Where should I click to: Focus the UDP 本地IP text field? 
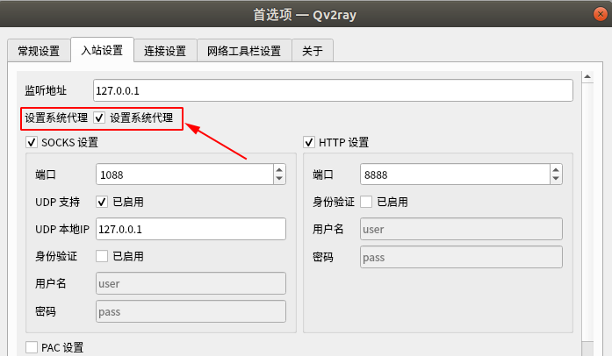190,229
